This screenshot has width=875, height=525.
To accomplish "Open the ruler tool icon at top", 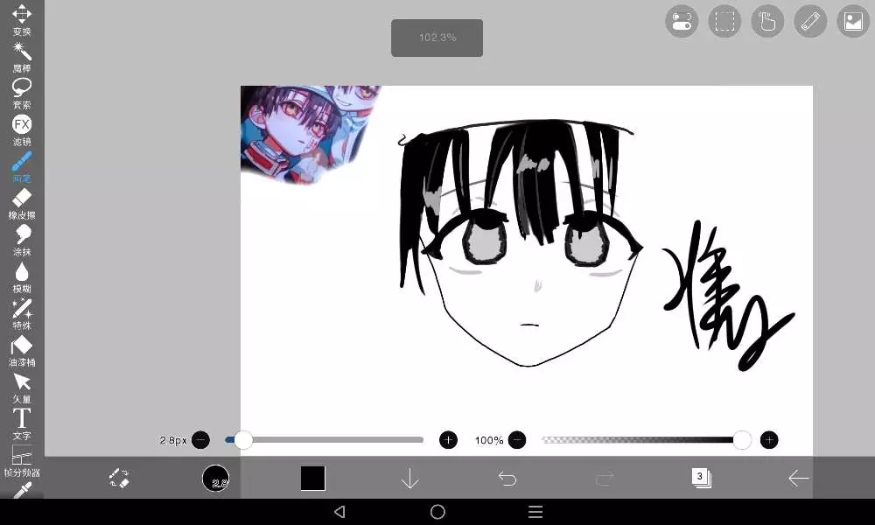I will point(810,22).
